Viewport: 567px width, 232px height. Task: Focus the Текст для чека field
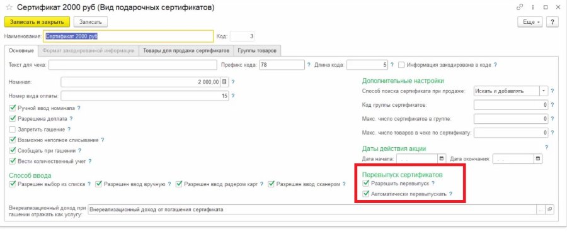[132, 65]
